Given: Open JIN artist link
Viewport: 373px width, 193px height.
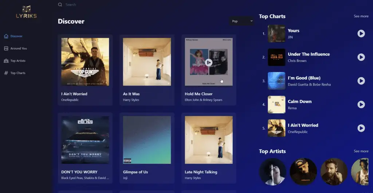Looking at the screenshot, I should click(290, 37).
